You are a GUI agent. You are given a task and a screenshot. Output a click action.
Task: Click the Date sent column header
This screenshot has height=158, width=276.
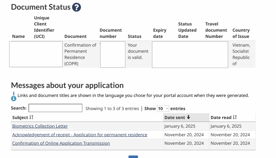click(186, 117)
